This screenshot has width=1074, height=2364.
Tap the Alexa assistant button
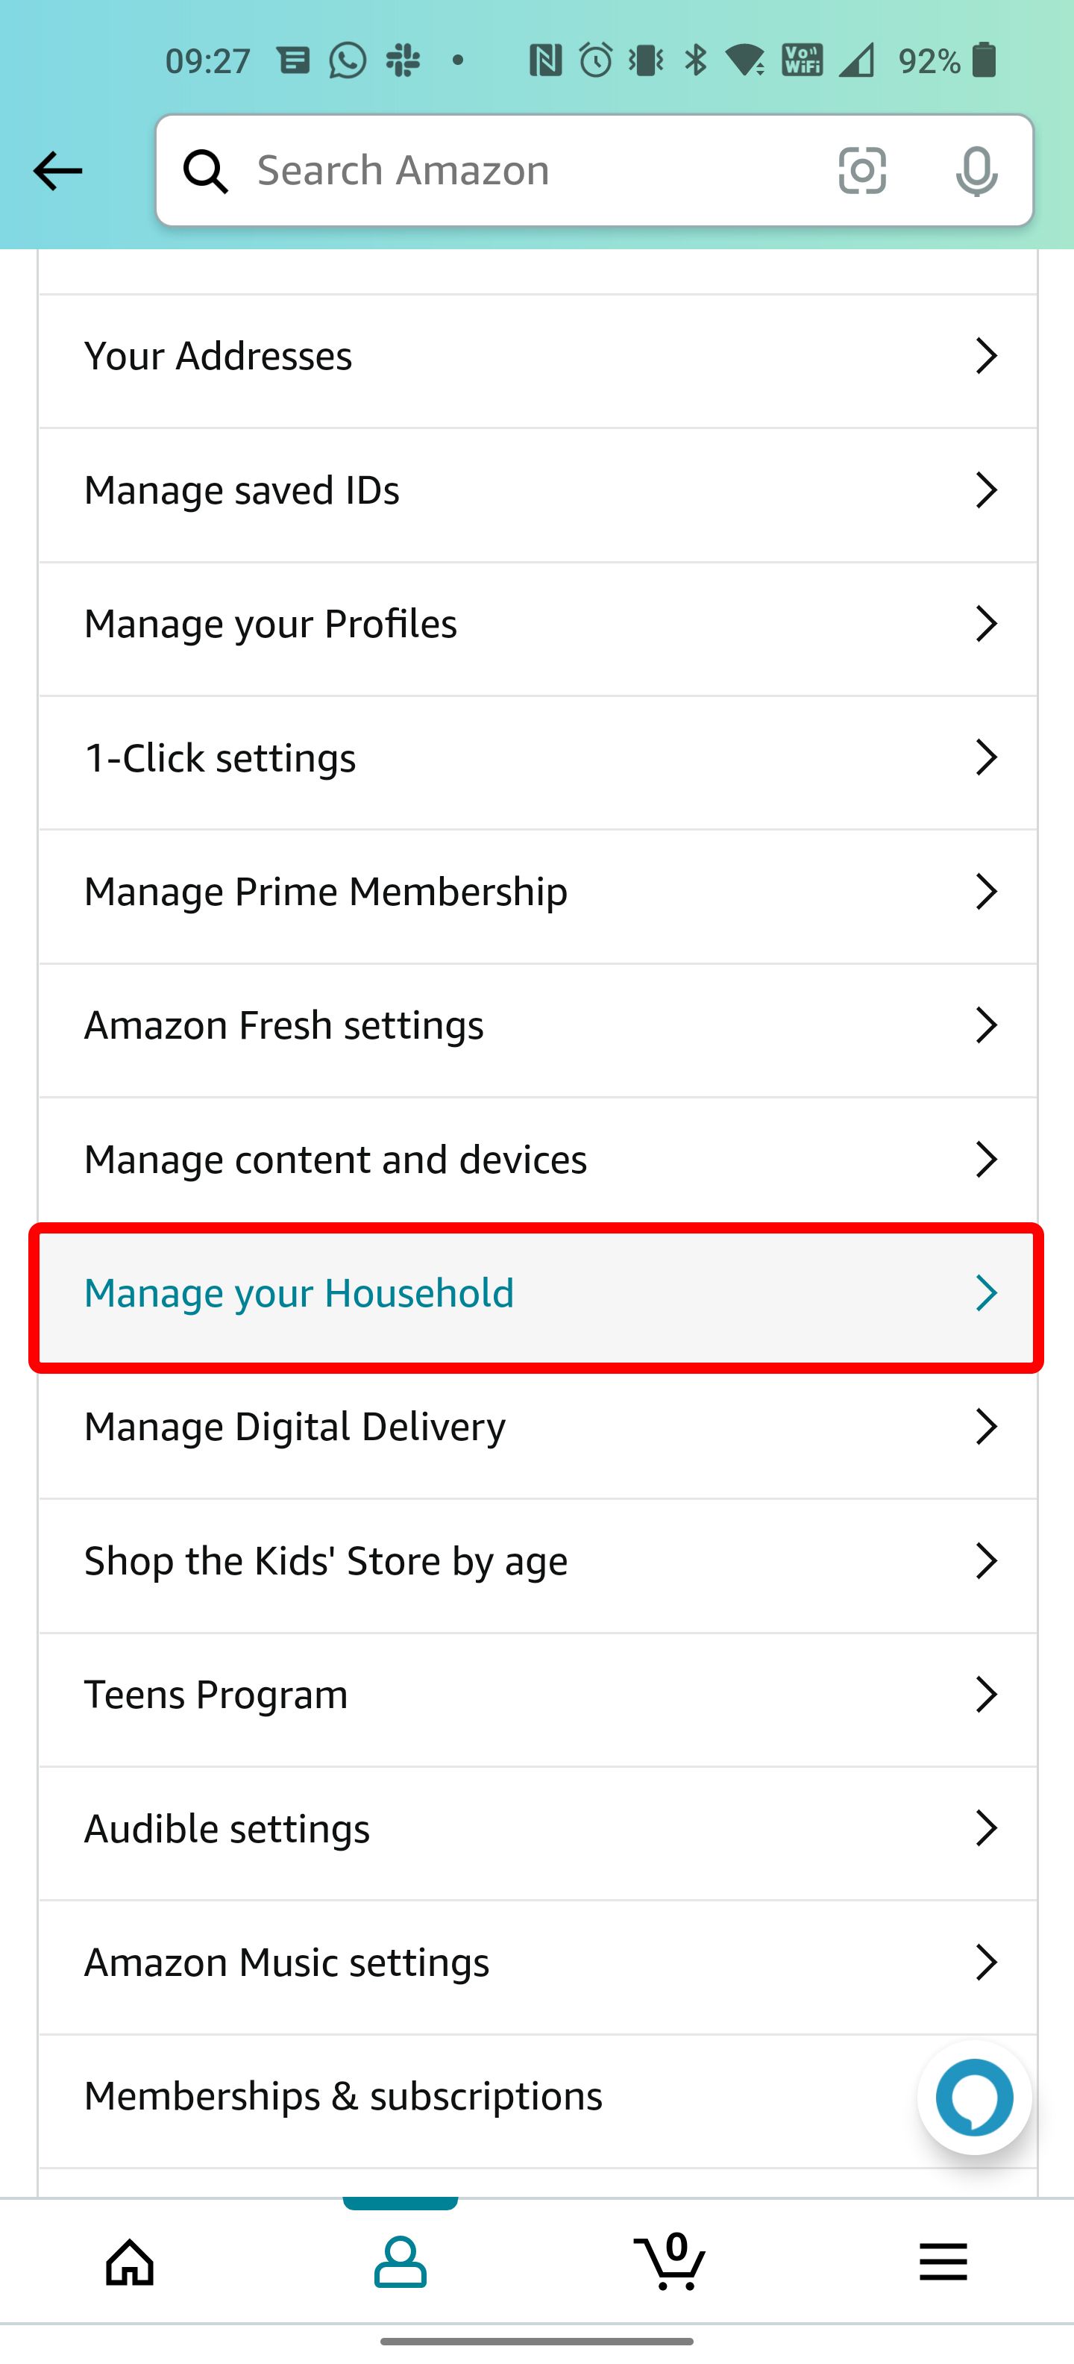973,2097
